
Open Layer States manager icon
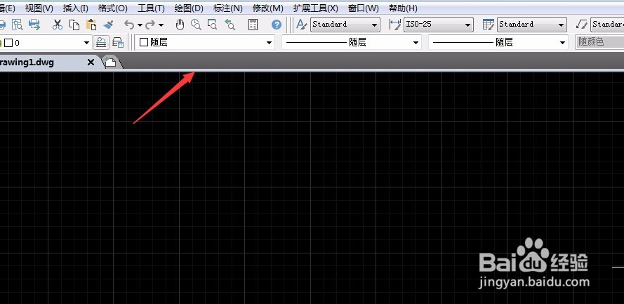coord(118,42)
